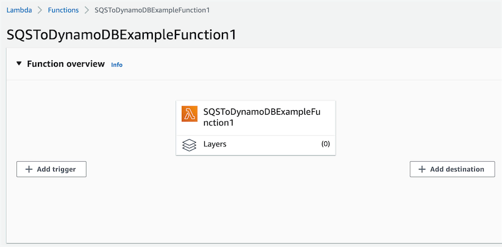
Task: Open the Layers row label
Action: point(215,144)
